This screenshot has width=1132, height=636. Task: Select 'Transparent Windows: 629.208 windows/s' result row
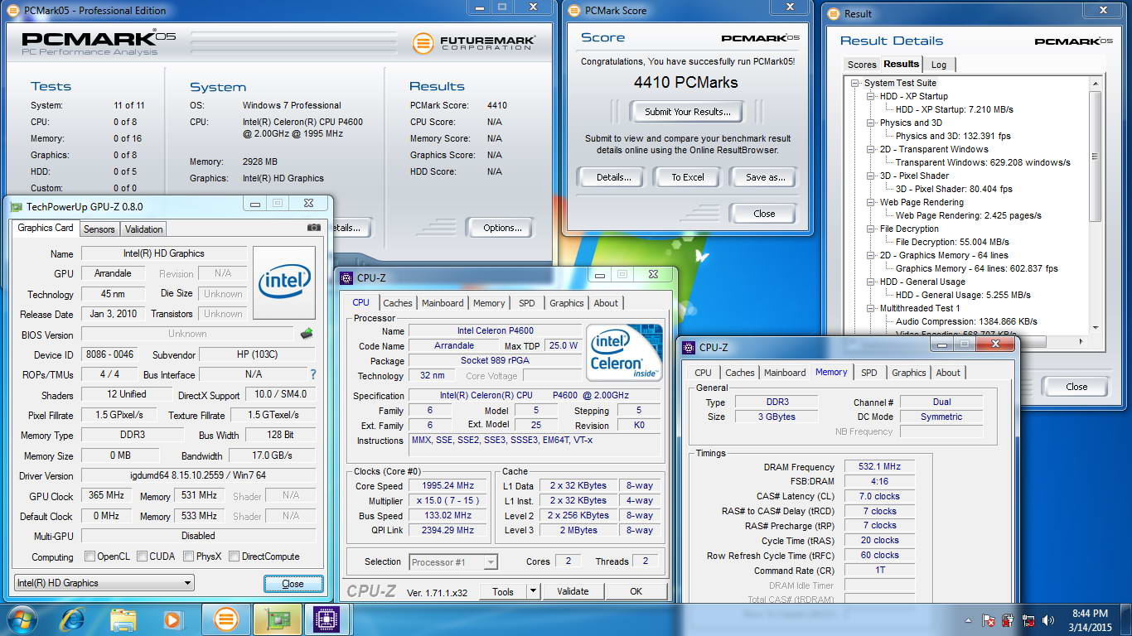point(983,162)
